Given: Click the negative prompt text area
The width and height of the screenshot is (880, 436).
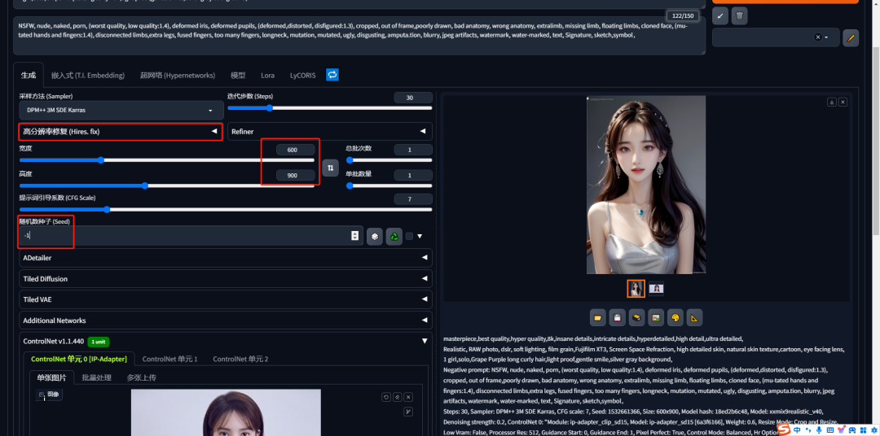Looking at the screenshot, I should point(359,36).
